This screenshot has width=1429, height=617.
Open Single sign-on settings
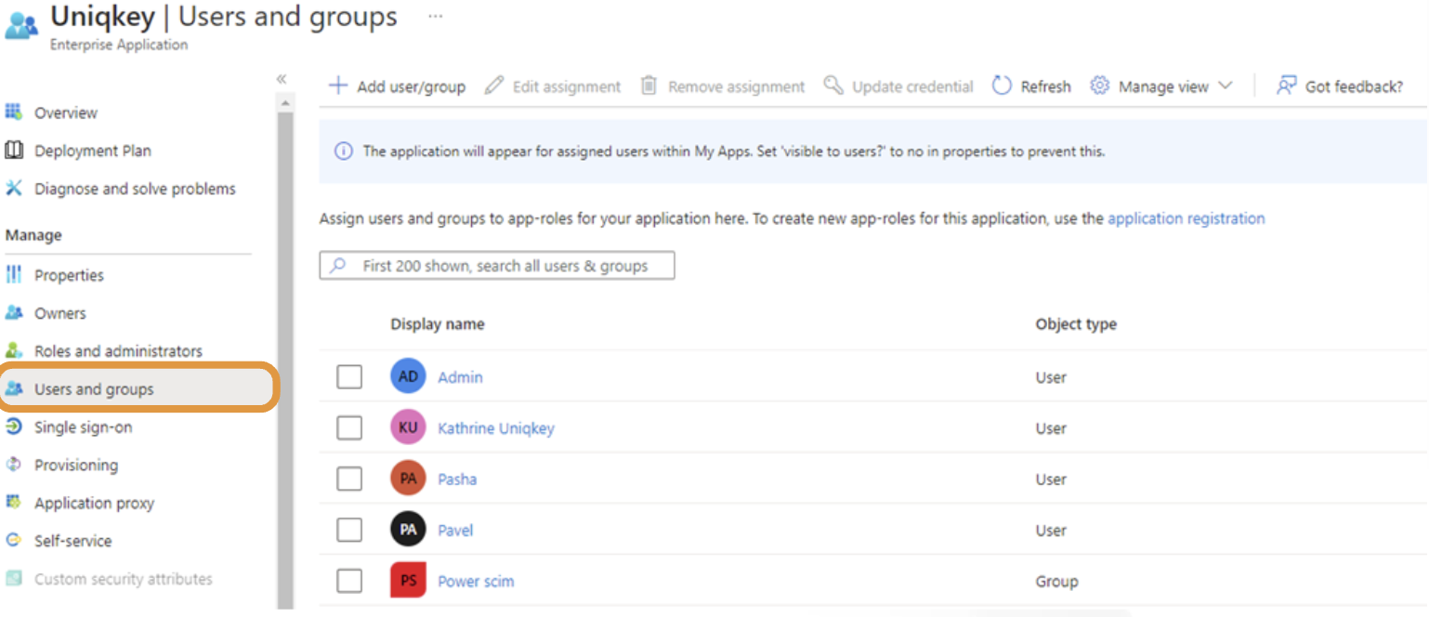tap(84, 427)
